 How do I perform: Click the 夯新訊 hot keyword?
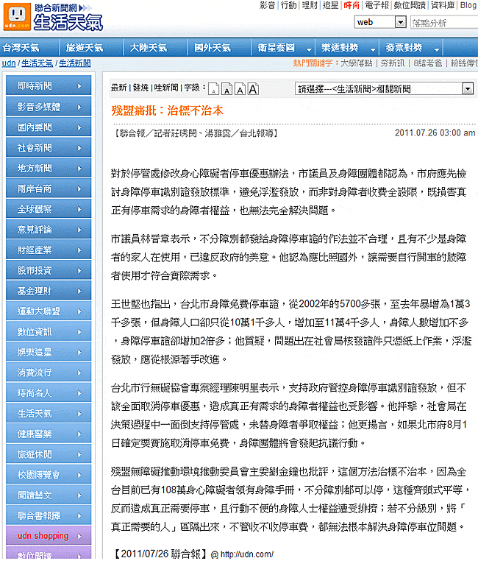point(393,63)
